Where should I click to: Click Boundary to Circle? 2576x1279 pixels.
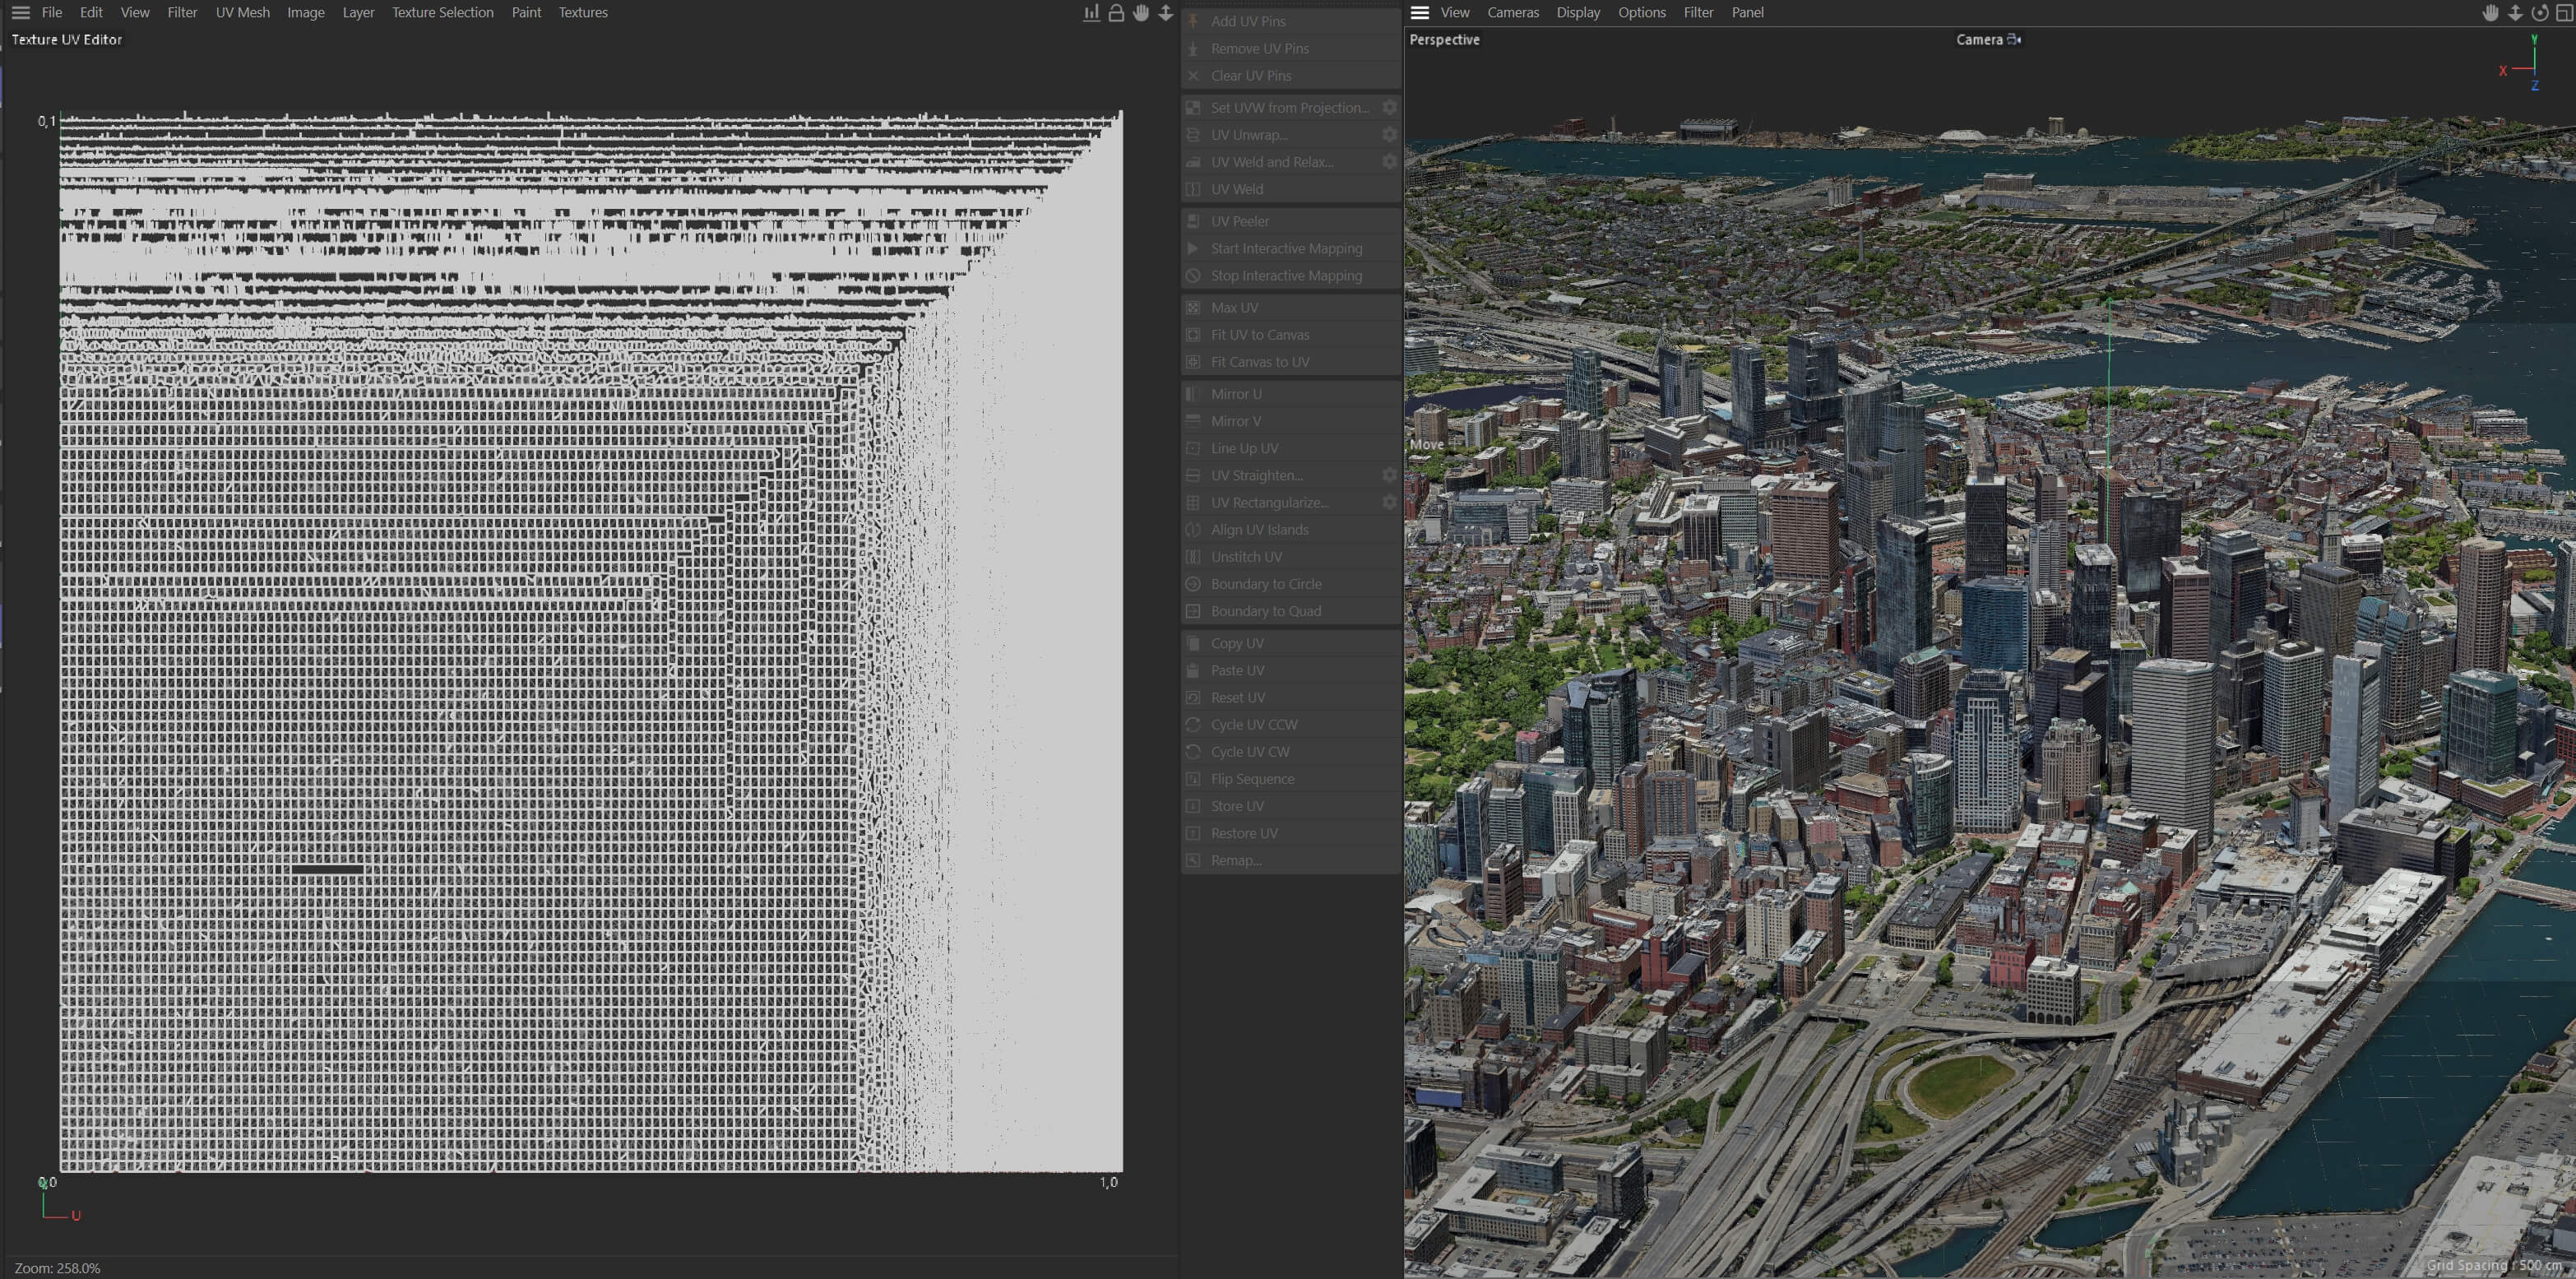(1291, 583)
